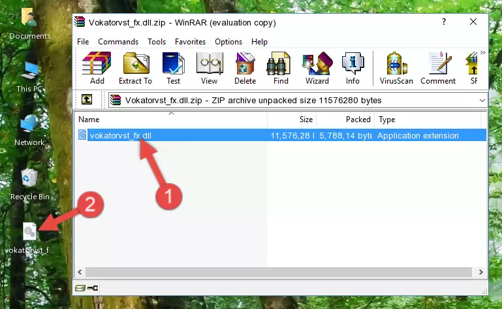Open the Options menu
Image resolution: width=502 pixels, height=309 pixels.
tap(228, 42)
